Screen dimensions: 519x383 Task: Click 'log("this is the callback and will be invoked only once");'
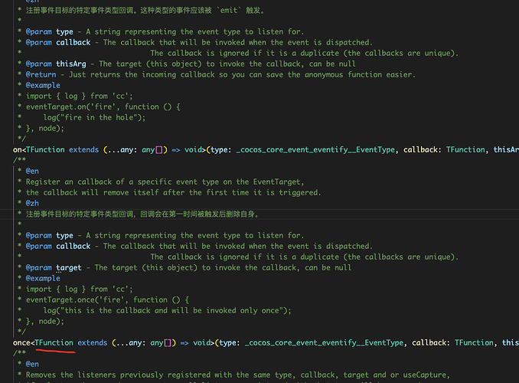pyautogui.click(x=167, y=310)
